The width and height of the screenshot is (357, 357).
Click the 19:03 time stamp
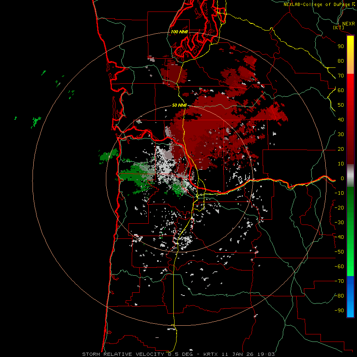pos(266,354)
